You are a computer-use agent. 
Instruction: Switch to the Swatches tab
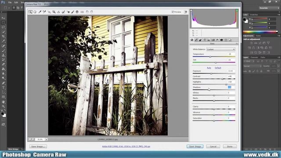(x=254, y=14)
